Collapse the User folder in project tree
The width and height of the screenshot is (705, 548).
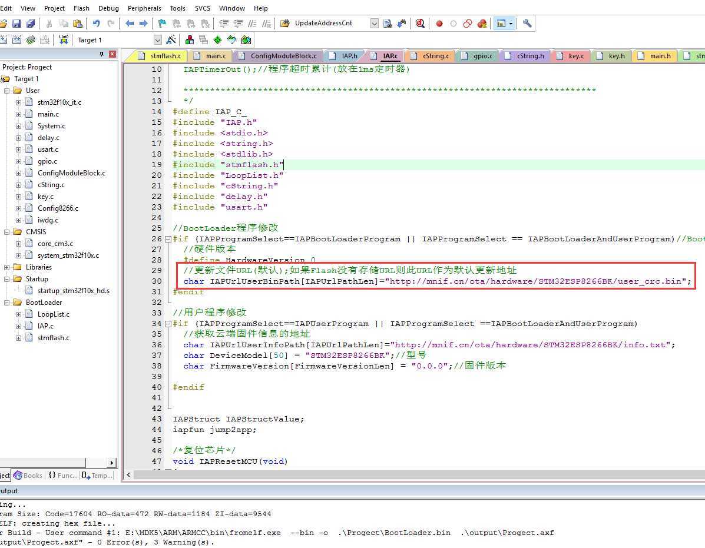click(x=6, y=91)
